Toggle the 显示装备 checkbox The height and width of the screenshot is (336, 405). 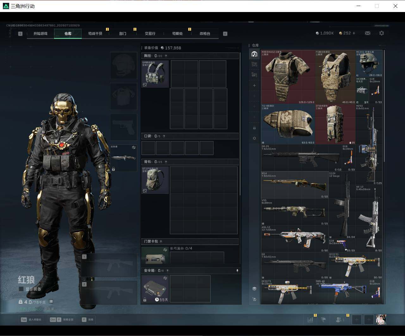pyautogui.click(x=21, y=289)
